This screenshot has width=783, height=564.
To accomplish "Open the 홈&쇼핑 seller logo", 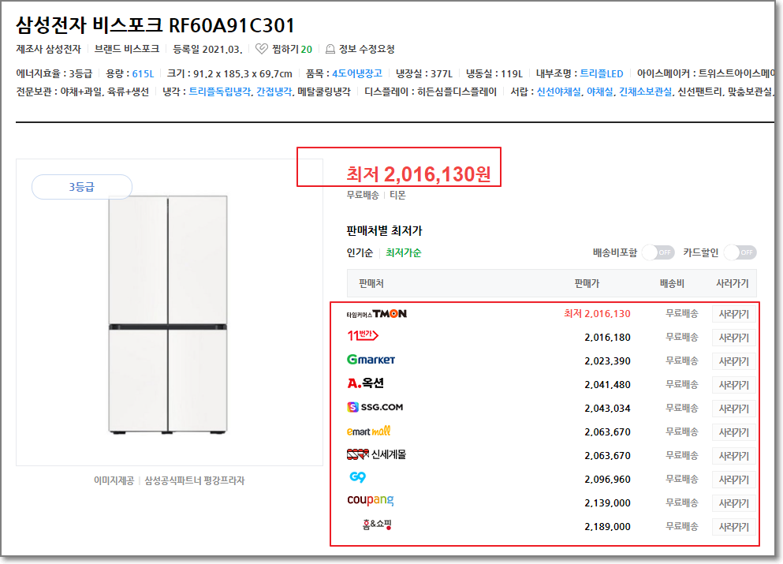I will click(377, 525).
